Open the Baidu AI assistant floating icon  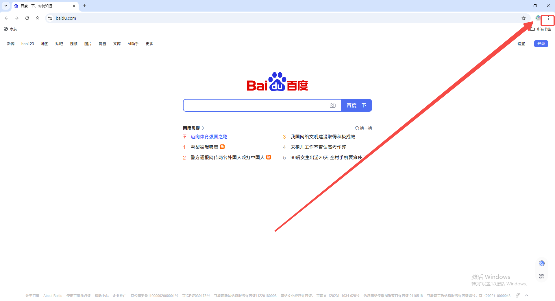point(542,263)
